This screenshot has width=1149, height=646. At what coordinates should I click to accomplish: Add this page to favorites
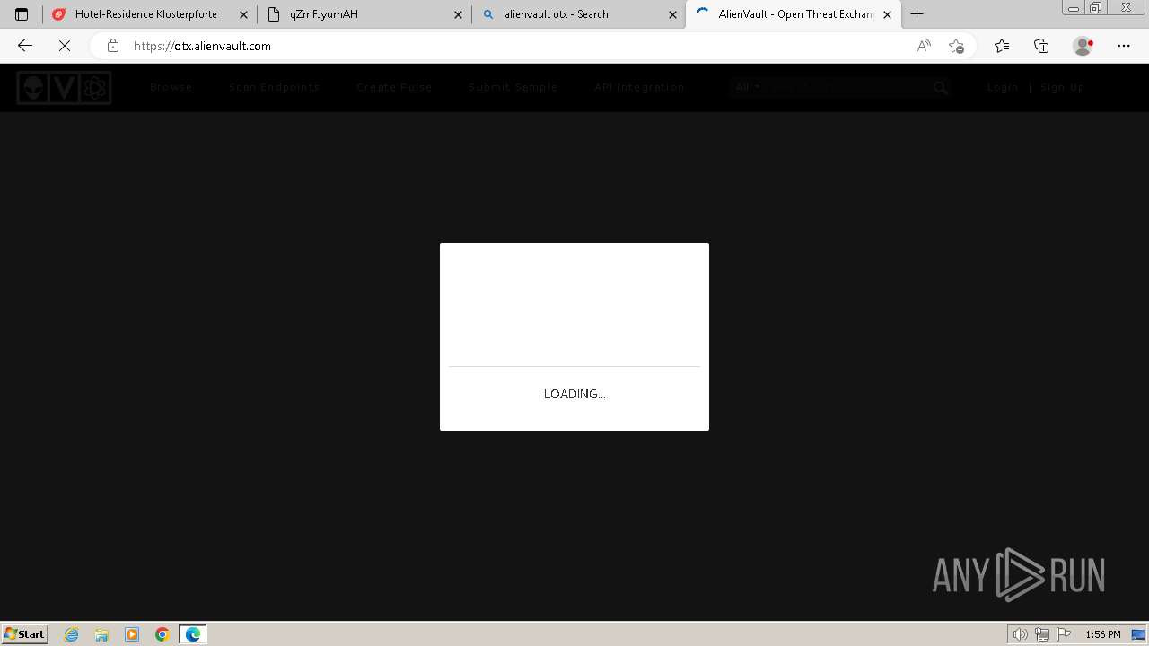pos(956,46)
